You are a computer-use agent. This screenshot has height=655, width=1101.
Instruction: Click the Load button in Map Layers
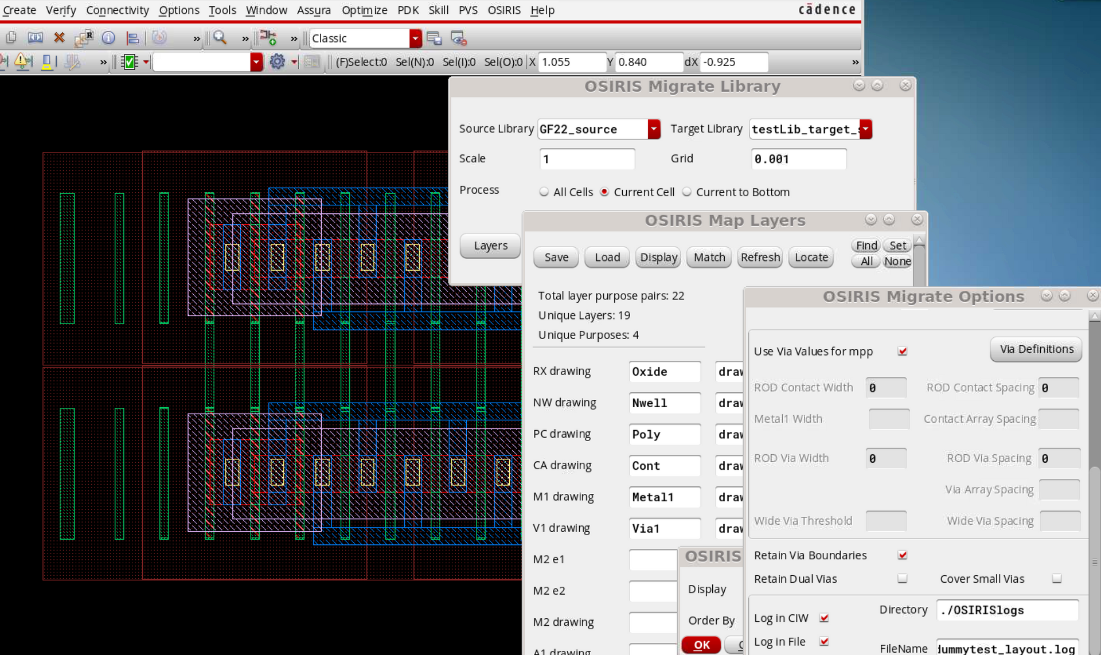click(607, 258)
